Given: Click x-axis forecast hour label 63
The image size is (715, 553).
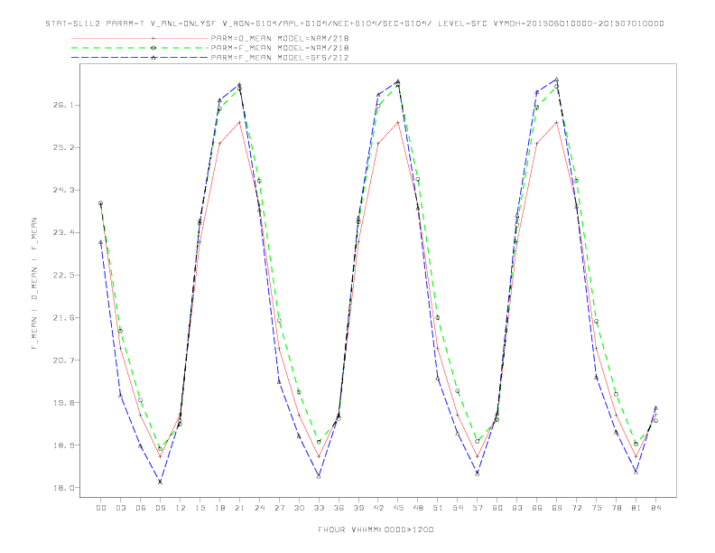Looking at the screenshot, I should click(x=517, y=508).
